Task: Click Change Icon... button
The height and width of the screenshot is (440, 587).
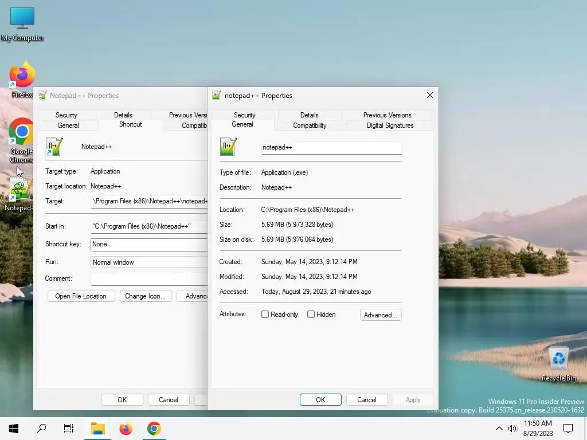Action: coord(145,296)
